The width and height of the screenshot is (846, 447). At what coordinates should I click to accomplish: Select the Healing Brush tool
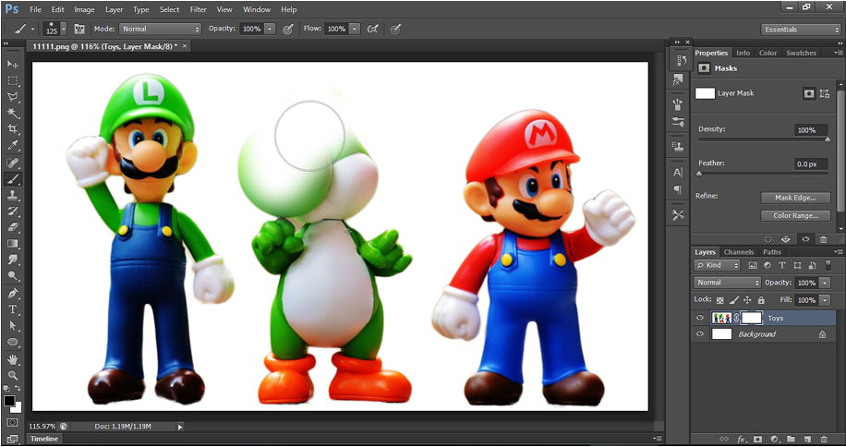point(12,163)
